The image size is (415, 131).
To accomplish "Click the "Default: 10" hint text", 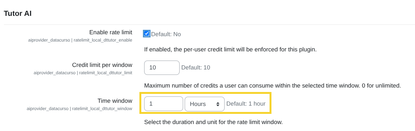I will pos(196,68).
